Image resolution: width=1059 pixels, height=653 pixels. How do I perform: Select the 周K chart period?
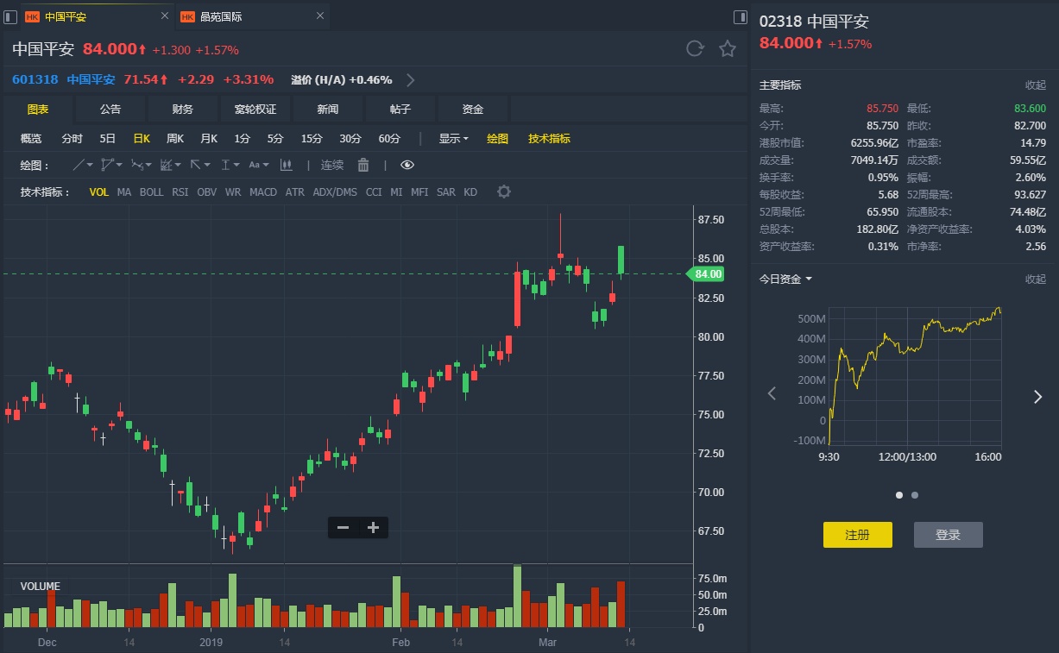tap(175, 138)
